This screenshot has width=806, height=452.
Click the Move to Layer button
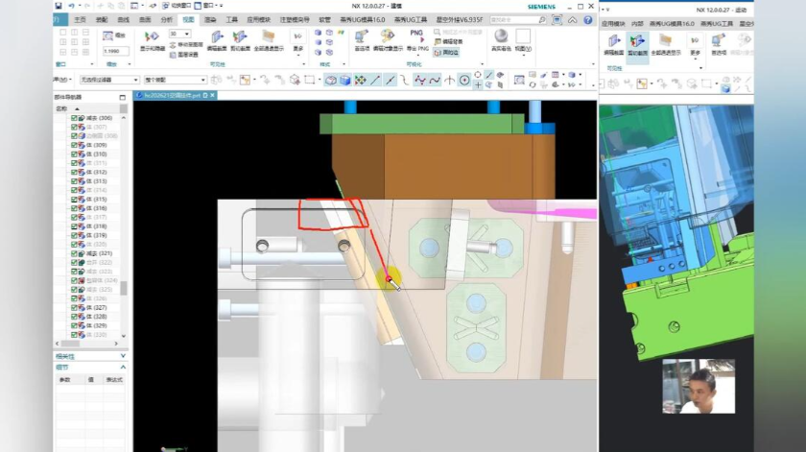coord(186,45)
